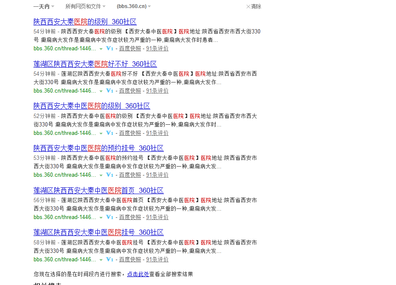Screen dimensions: 396x285
Task: Open the 一天内 time filter dropdown
Action: click(41, 6)
